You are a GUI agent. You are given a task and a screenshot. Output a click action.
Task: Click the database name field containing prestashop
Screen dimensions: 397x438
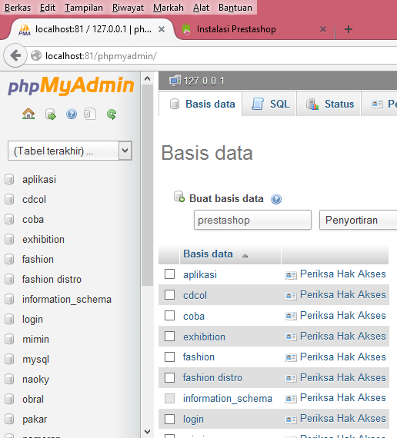252,220
